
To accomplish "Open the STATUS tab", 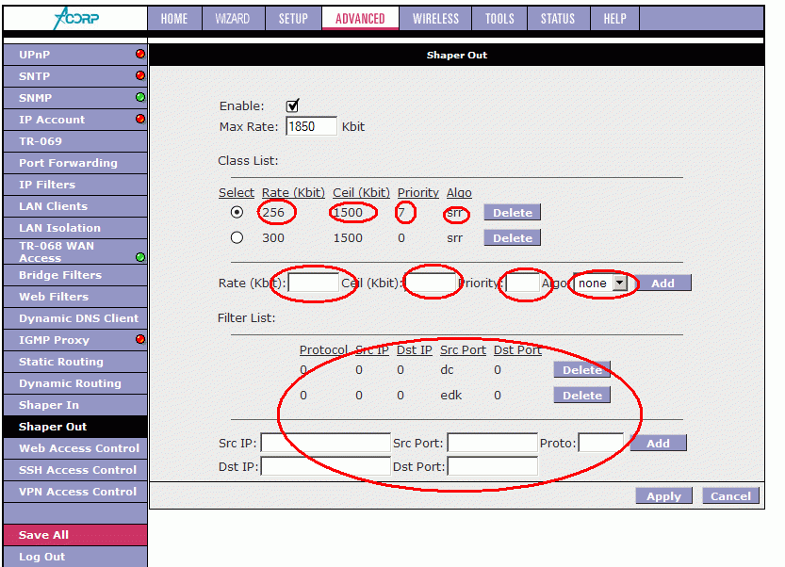I will 558,19.
